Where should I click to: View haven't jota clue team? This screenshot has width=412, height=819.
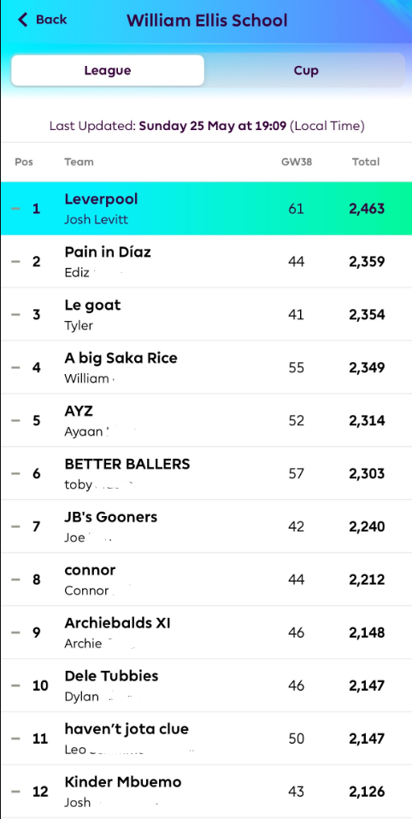tap(206, 739)
